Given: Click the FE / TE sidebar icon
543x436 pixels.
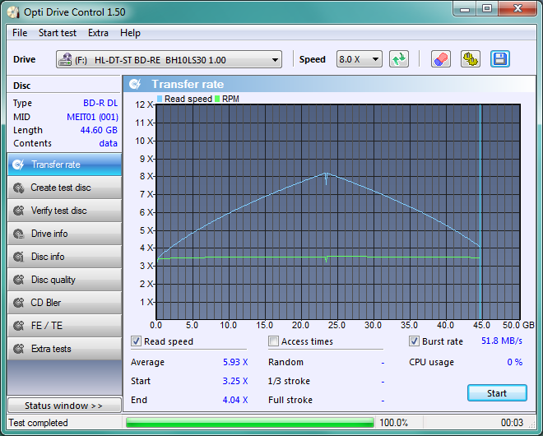Looking at the screenshot, I should tap(18, 326).
